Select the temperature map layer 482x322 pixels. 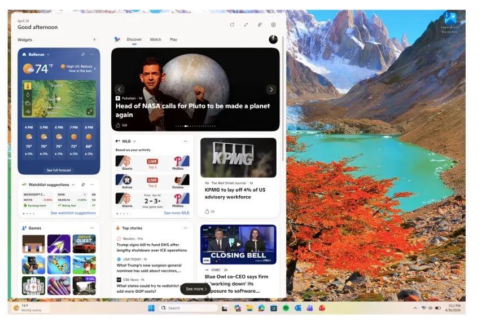pos(28,86)
